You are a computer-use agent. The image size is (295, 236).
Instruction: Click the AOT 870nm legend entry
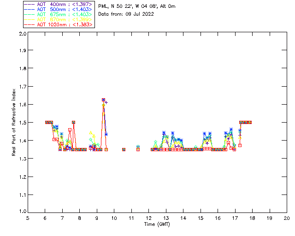tap(58, 19)
